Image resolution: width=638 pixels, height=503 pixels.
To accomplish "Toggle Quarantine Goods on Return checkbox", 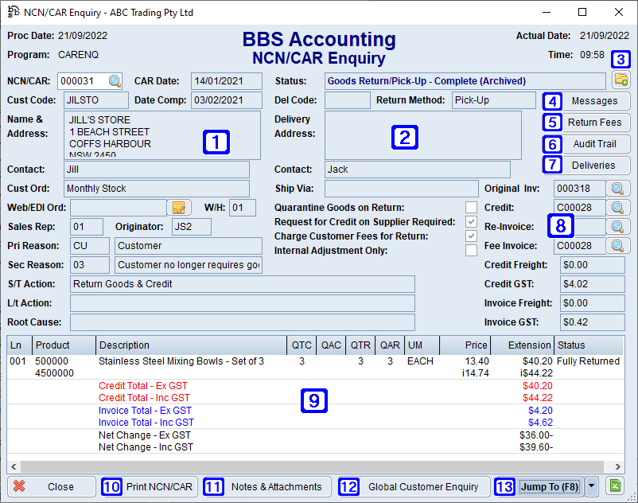I will [x=471, y=208].
